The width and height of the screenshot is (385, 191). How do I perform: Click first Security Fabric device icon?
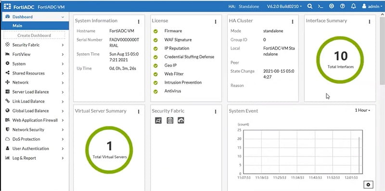click(158, 120)
